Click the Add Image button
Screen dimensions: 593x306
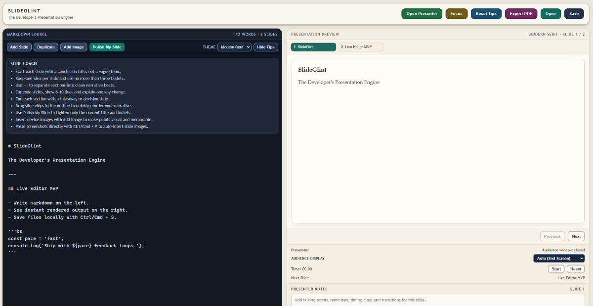74,47
